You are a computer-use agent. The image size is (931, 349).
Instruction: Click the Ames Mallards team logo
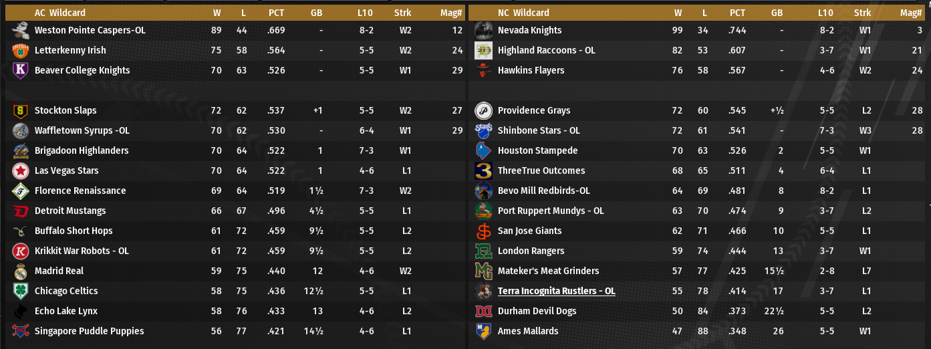(483, 331)
